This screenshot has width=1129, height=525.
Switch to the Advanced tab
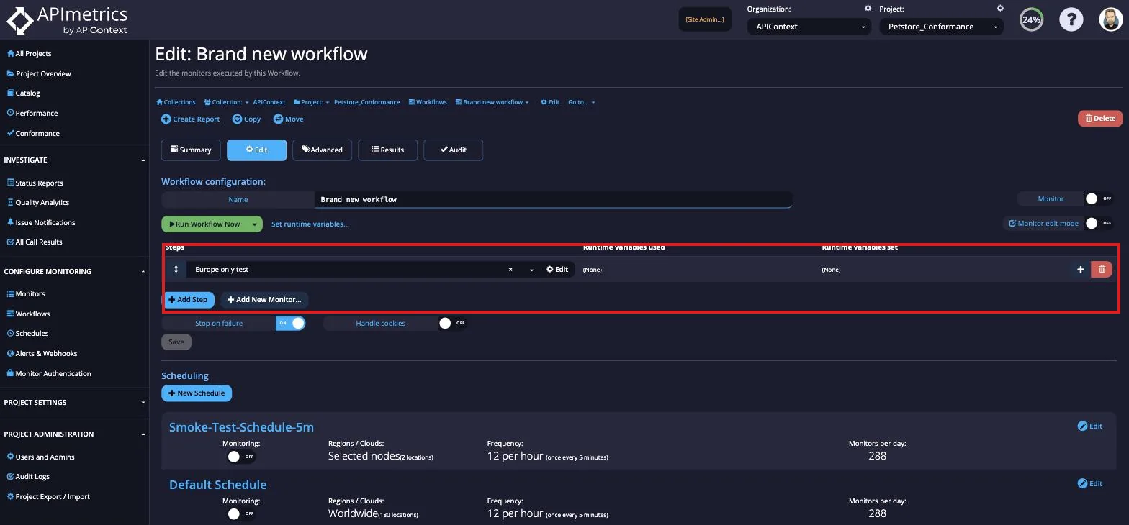pyautogui.click(x=322, y=150)
